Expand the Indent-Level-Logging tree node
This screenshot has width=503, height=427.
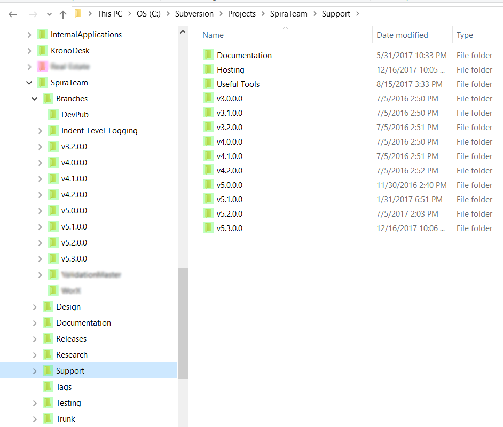coord(40,131)
